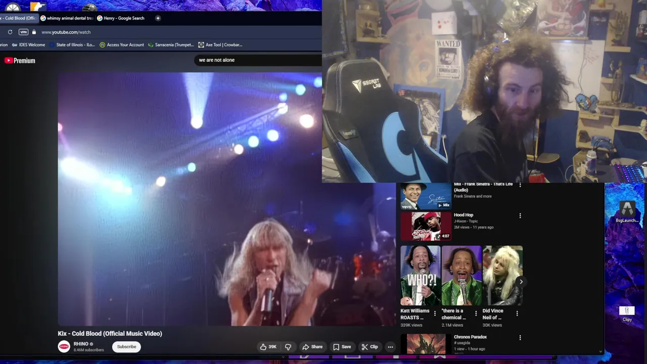Image resolution: width=647 pixels, height=364 pixels.
Task: View site security lock info
Action: (x=34, y=32)
